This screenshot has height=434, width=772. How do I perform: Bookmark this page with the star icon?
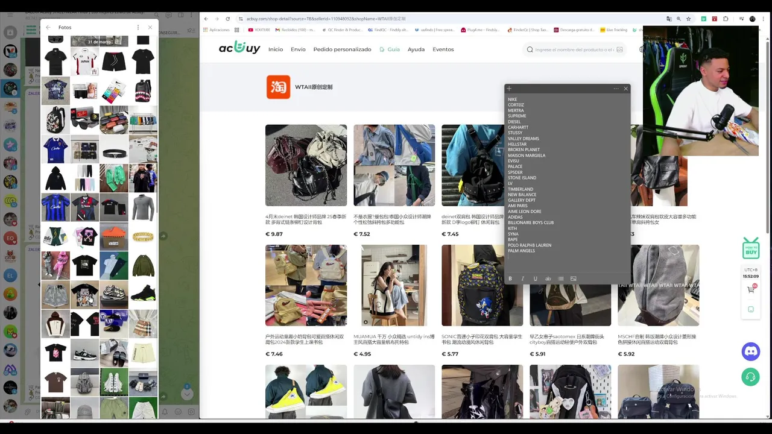tap(689, 19)
